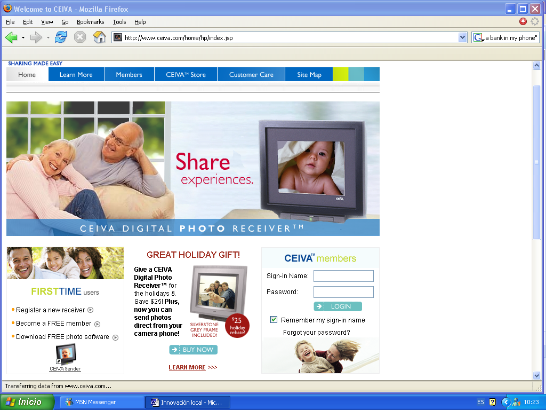Uncheck 'Remember my sign-in name' checkbox
546x410 pixels.
click(x=274, y=320)
